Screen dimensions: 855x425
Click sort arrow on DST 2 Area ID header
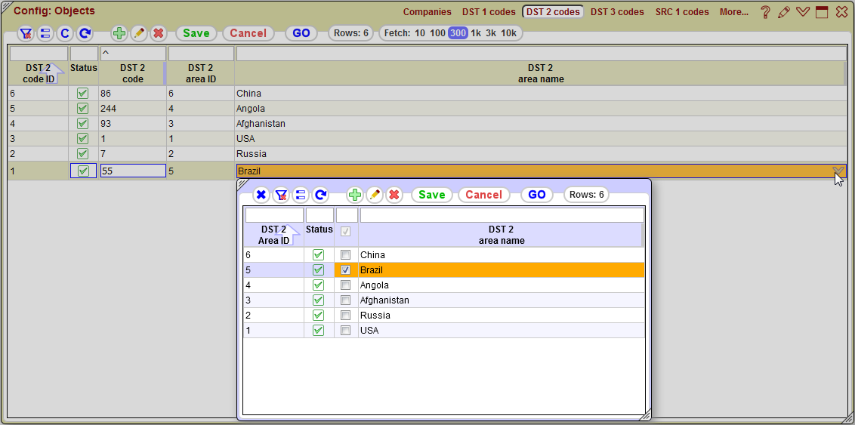click(x=288, y=234)
